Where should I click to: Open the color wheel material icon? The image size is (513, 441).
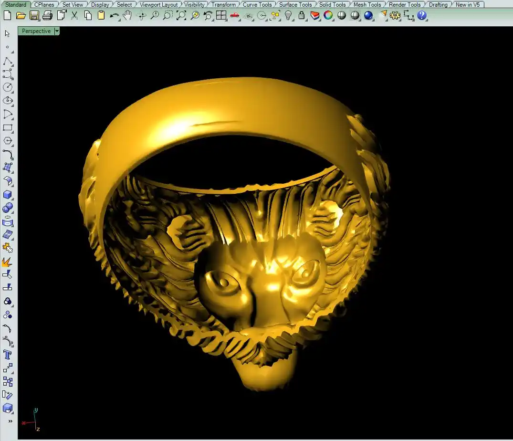pos(328,15)
